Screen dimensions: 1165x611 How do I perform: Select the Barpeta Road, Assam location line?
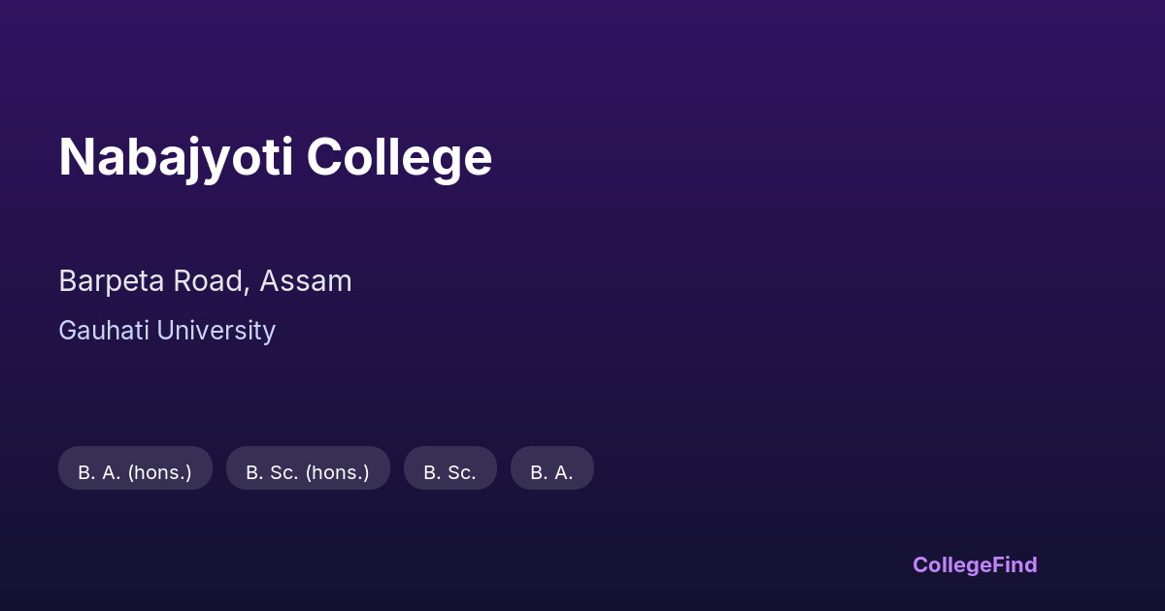[x=205, y=281]
